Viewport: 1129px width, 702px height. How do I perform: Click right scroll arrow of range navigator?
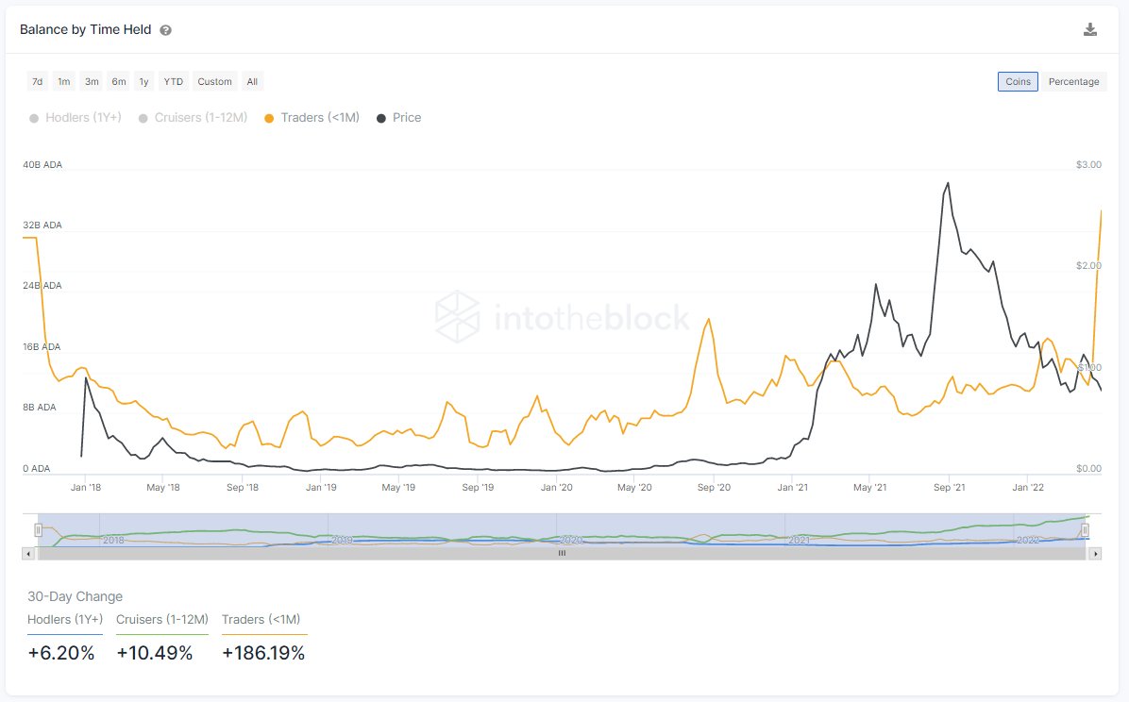click(1095, 554)
